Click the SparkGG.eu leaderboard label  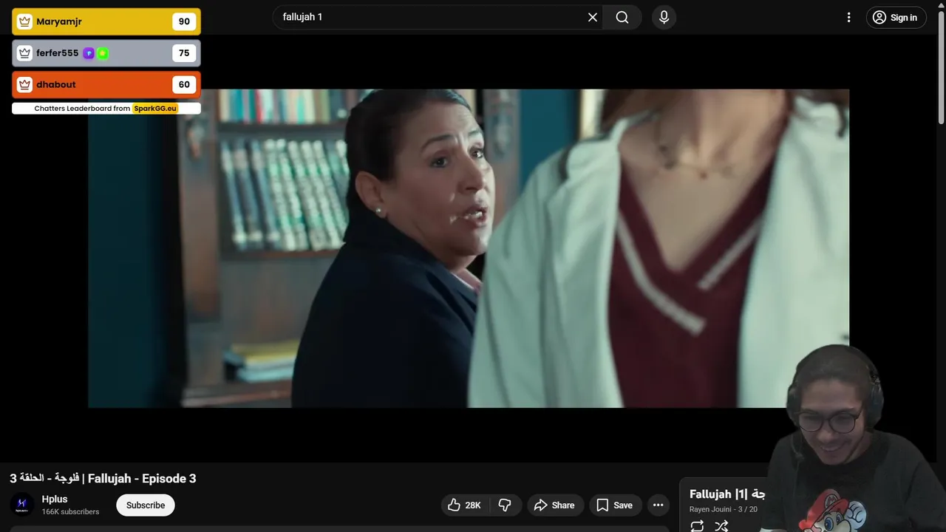click(x=155, y=109)
